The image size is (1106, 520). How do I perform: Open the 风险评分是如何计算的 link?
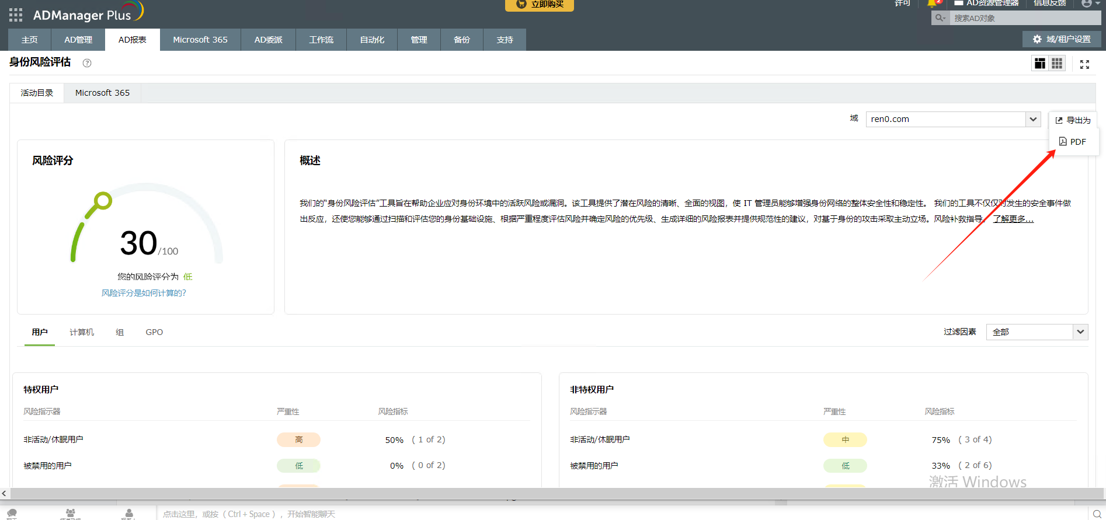coord(144,293)
